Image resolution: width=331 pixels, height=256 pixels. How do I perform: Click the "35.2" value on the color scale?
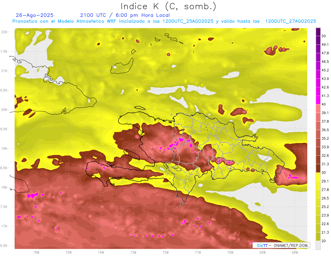coord(325,138)
